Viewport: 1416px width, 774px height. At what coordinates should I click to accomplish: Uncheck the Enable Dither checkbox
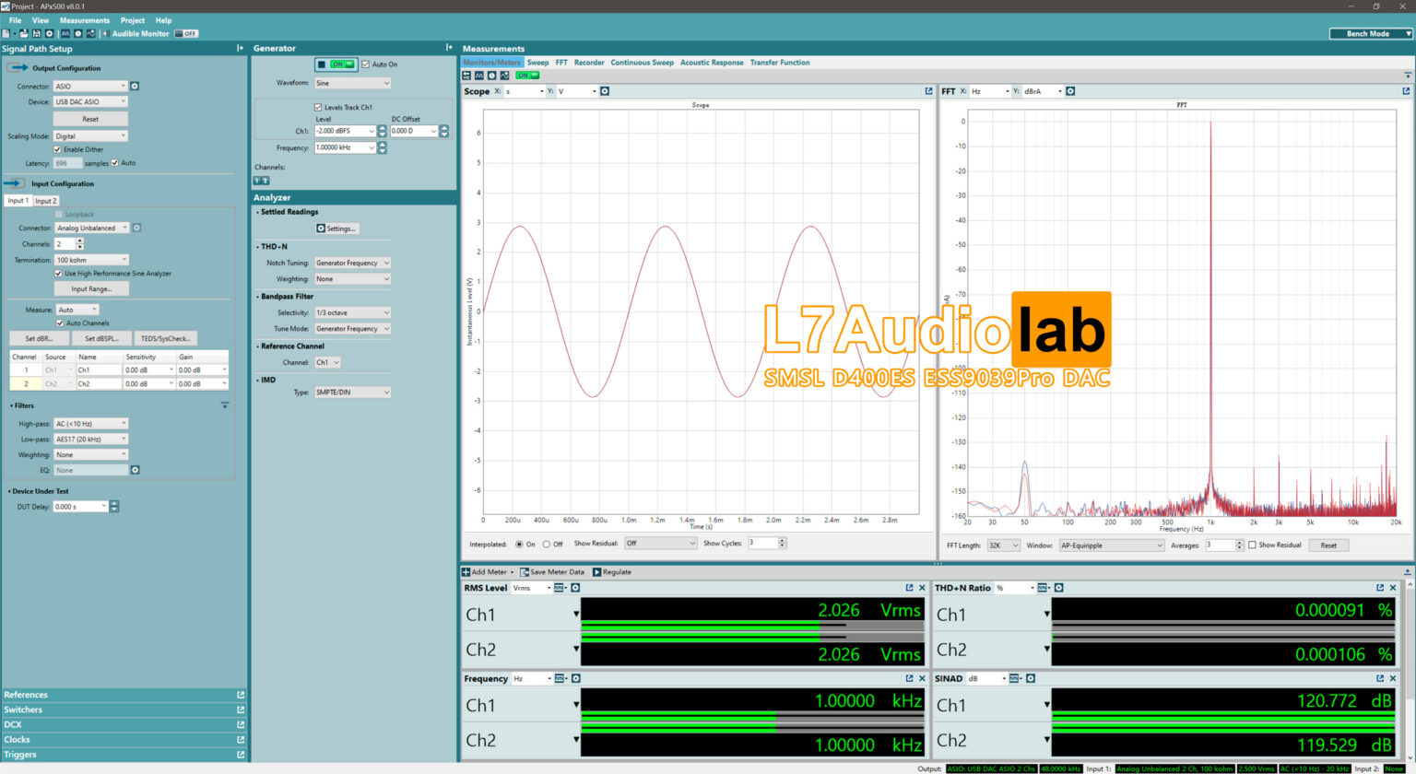(59, 147)
